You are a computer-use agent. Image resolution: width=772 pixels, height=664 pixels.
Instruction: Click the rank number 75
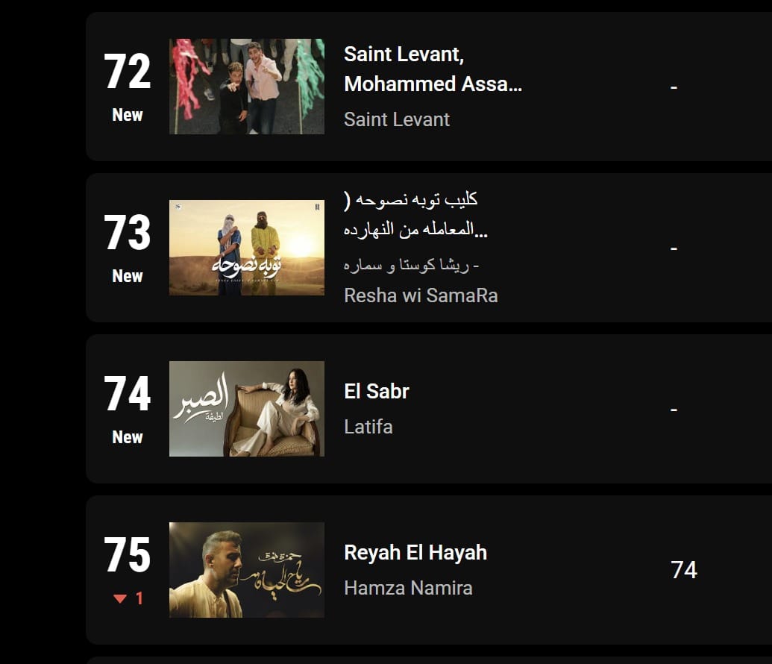[x=127, y=554]
